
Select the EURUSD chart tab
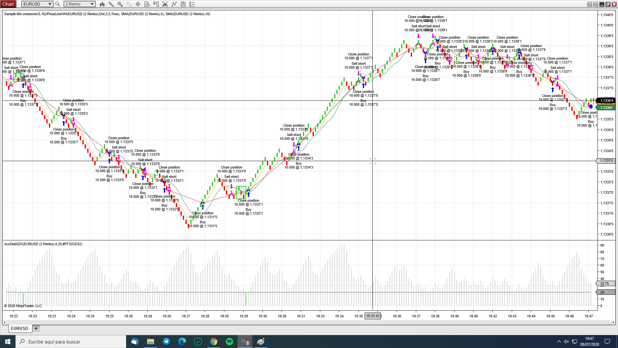tap(19, 328)
